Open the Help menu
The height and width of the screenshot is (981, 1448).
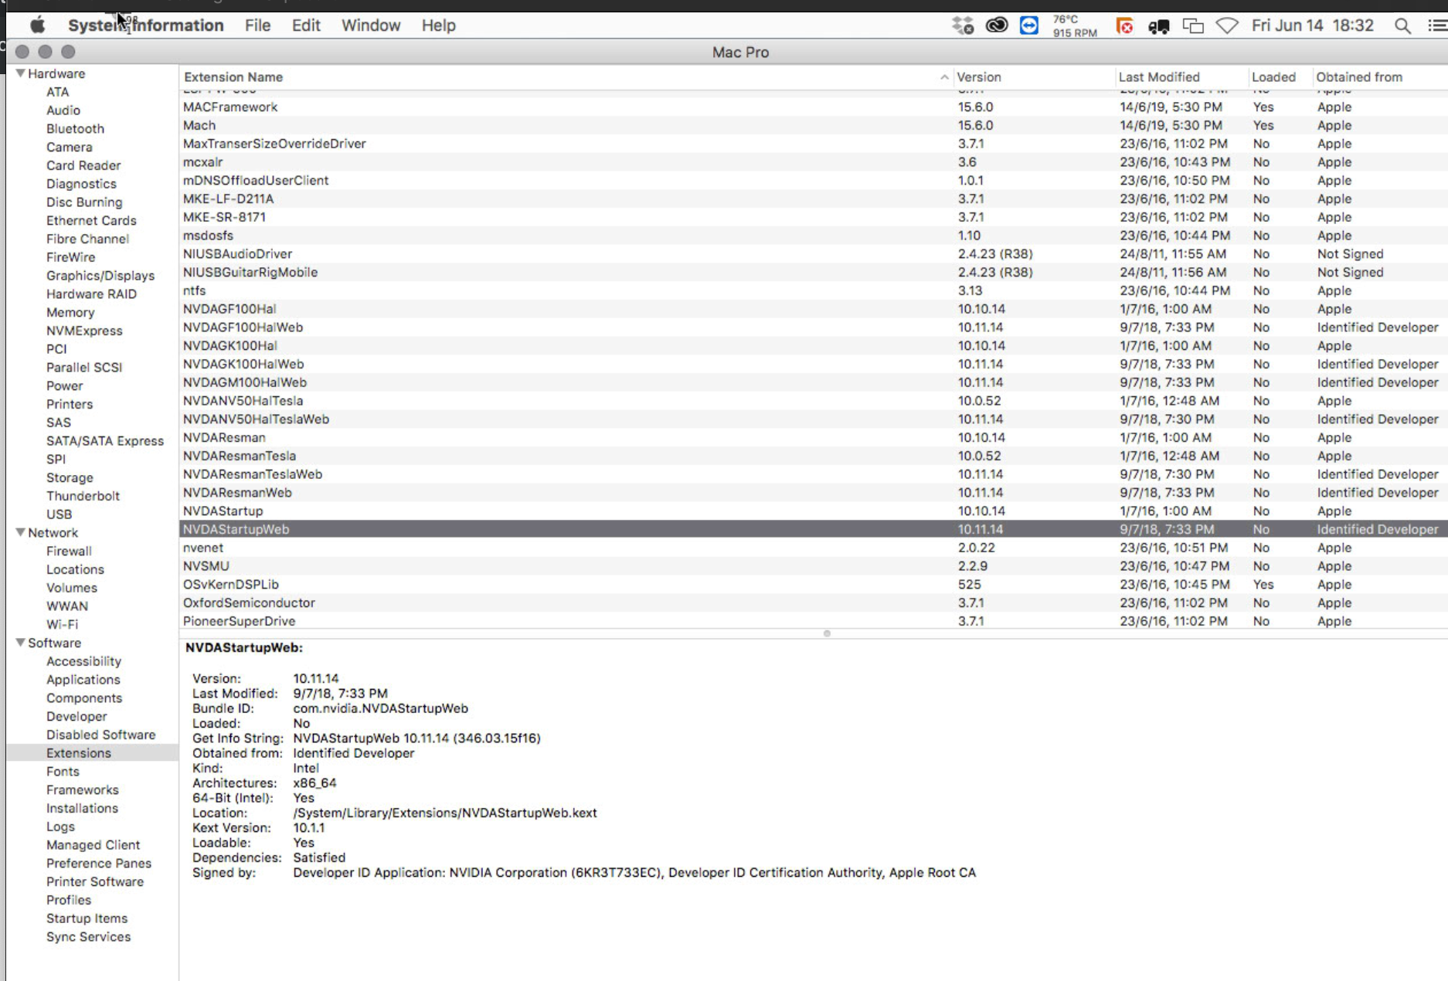[438, 25]
